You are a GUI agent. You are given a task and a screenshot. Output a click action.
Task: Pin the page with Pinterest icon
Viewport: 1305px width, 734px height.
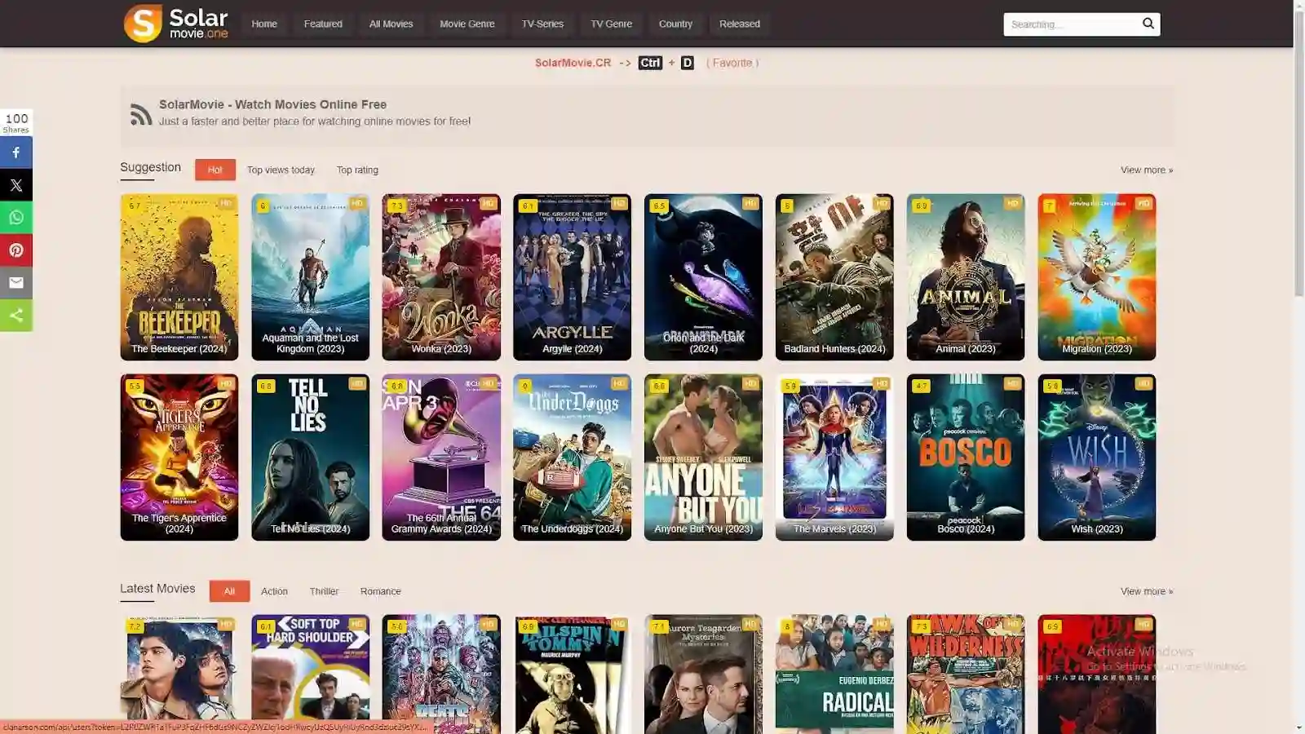pyautogui.click(x=16, y=250)
